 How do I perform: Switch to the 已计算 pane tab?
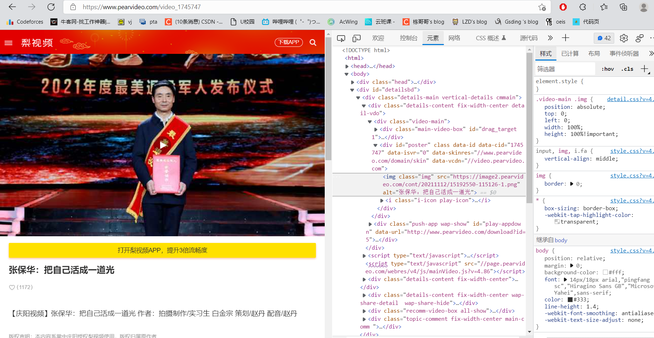(570, 54)
